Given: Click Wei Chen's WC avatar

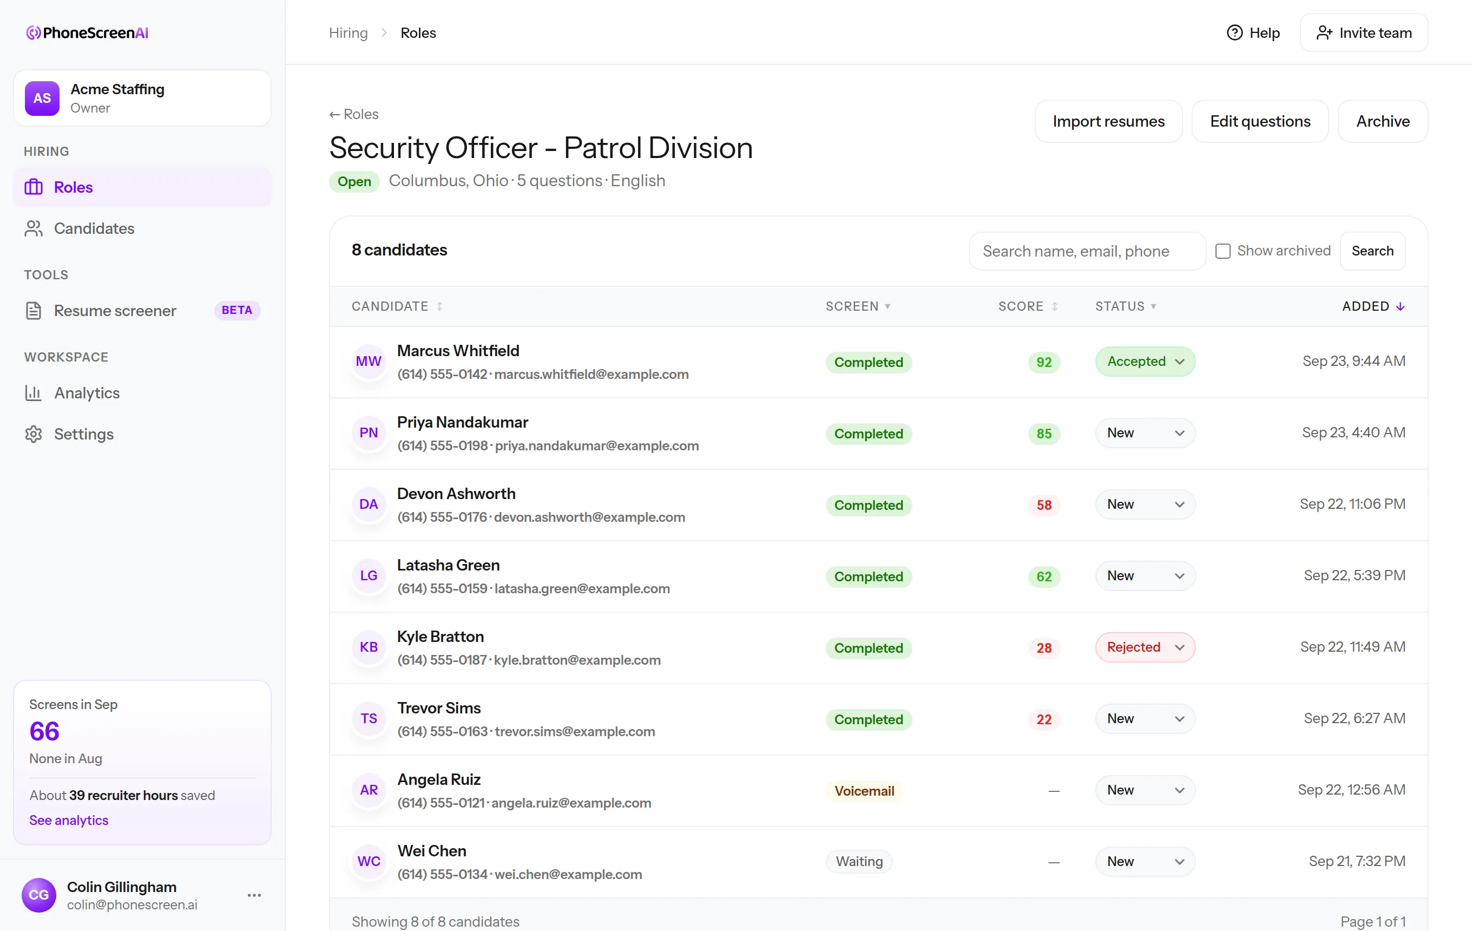Looking at the screenshot, I should [x=369, y=861].
